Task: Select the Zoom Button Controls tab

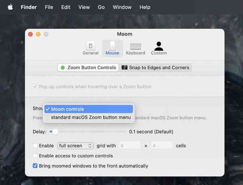Action: click(x=88, y=68)
